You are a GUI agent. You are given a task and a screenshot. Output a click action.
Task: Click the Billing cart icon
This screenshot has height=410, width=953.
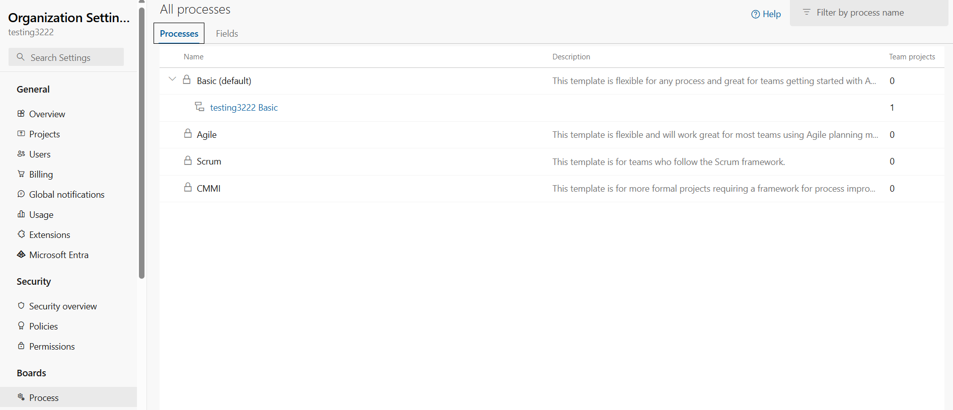[x=21, y=174]
